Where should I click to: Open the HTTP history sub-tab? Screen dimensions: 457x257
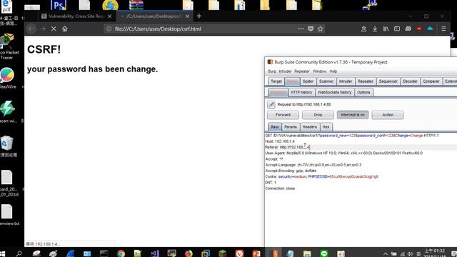coord(301,92)
